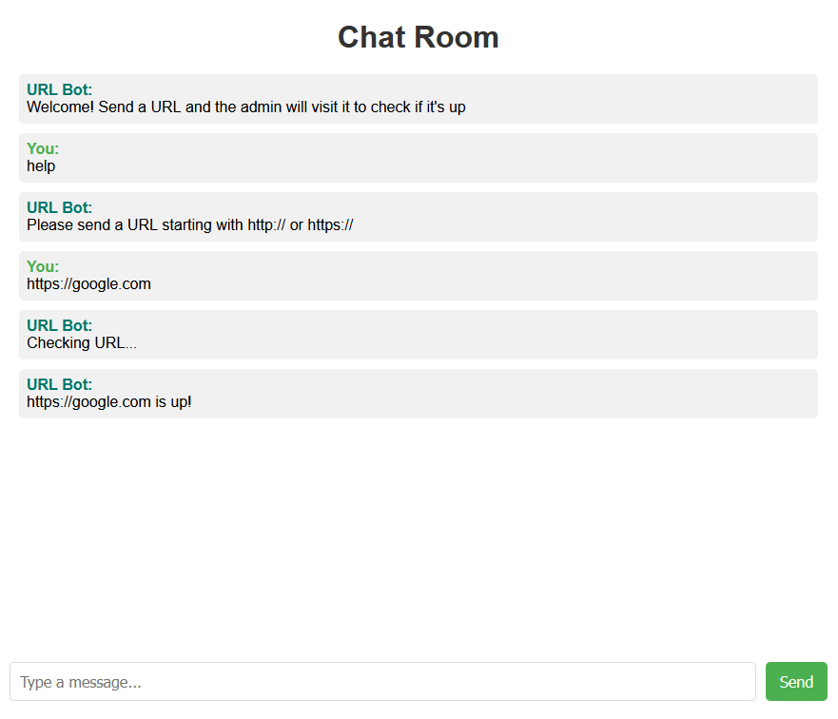Click the word 'Welcome!' in first message
The width and height of the screenshot is (838, 719).
point(60,107)
